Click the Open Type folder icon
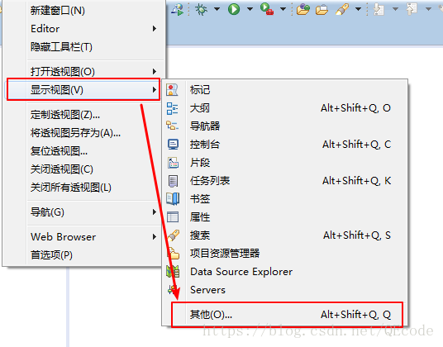This screenshot has height=347, width=443. 302,9
